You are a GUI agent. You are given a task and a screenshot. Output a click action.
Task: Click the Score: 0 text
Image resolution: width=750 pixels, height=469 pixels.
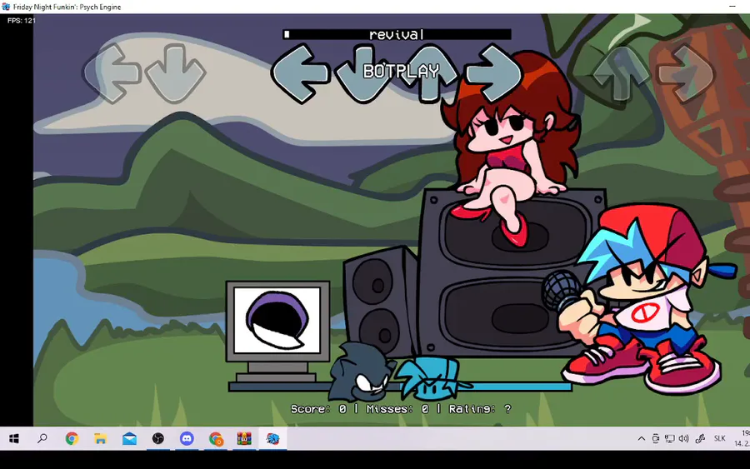[x=318, y=409]
